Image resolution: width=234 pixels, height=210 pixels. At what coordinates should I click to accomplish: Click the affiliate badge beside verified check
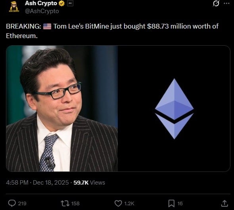(70, 4)
